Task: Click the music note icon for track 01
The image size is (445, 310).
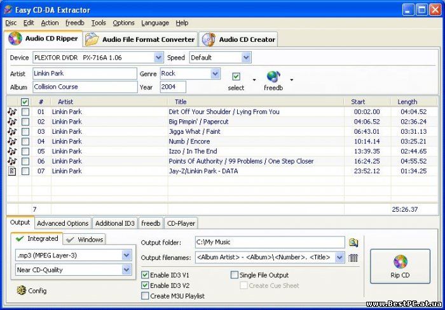Action: click(12, 112)
